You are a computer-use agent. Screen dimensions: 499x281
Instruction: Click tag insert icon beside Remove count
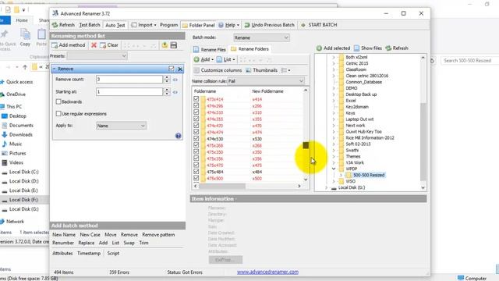[x=175, y=80]
